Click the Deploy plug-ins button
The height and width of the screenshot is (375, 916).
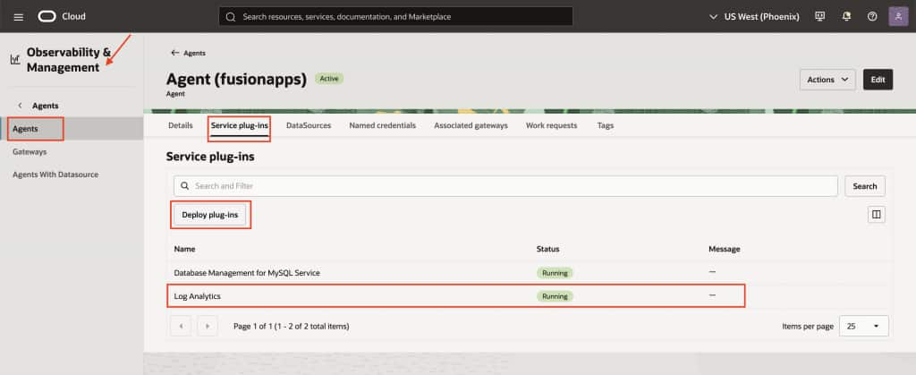(210, 215)
